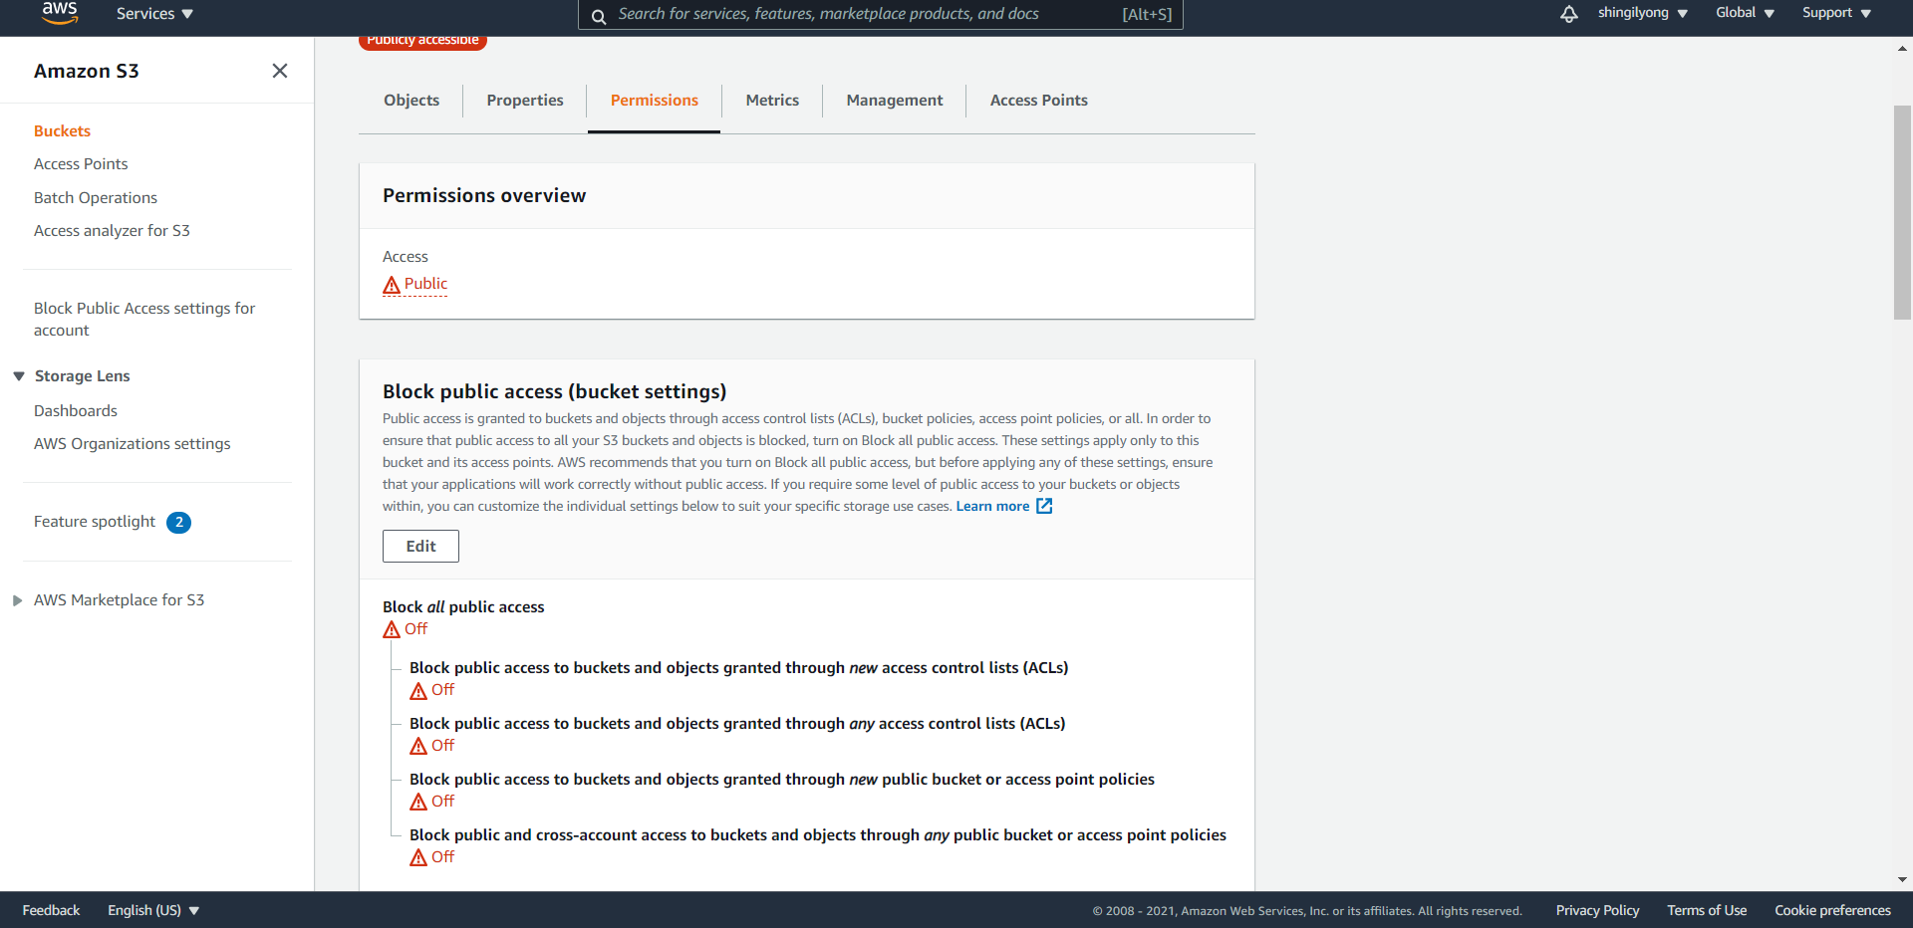Open the English (US) language dropdown
The image size is (1913, 928).
point(153,911)
